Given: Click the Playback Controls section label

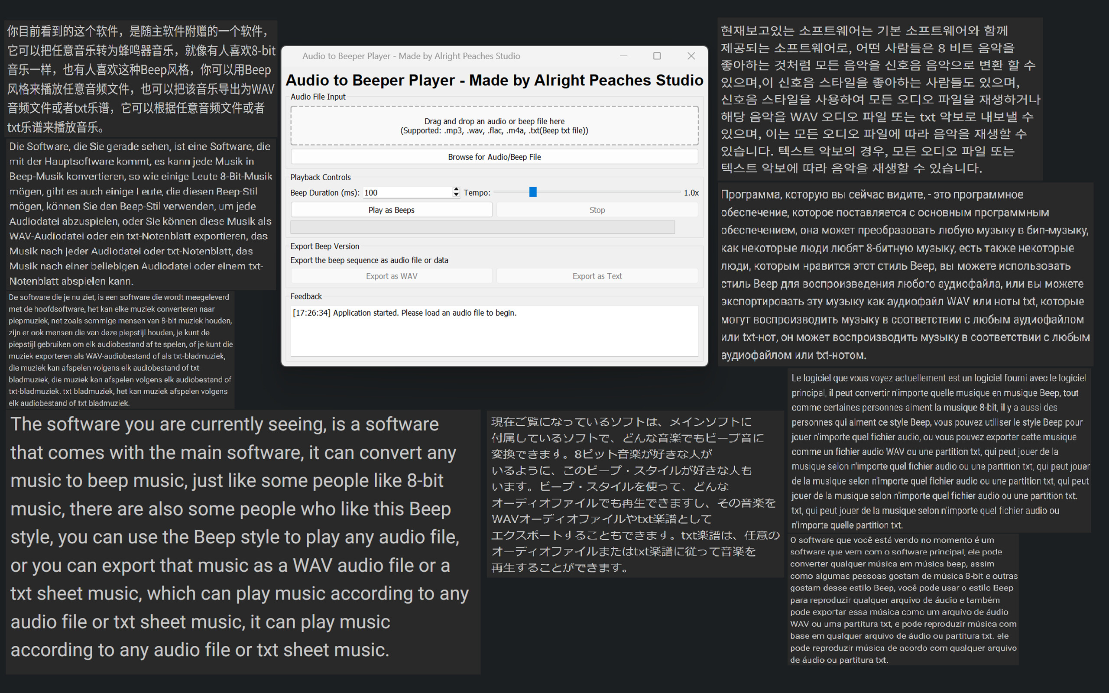Looking at the screenshot, I should click(320, 177).
